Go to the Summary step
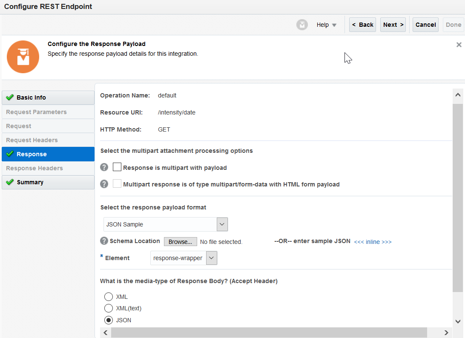Screen dimensions: 465x338 tap(48, 182)
